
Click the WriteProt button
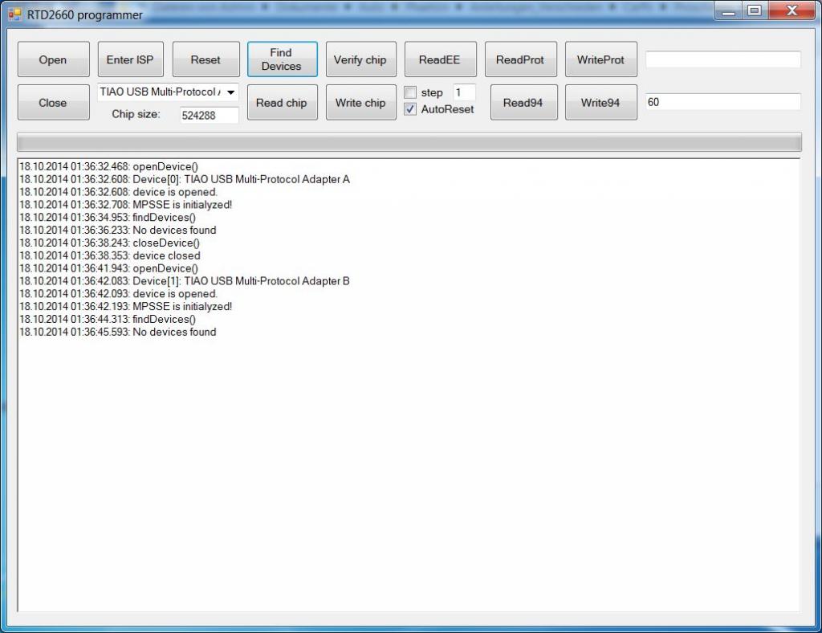[x=600, y=60]
